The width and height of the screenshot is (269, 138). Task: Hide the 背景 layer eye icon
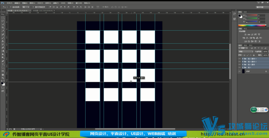click(240, 71)
